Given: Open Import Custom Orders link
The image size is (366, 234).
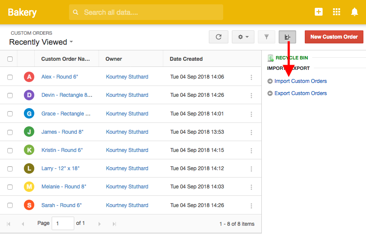Looking at the screenshot, I should [300, 81].
